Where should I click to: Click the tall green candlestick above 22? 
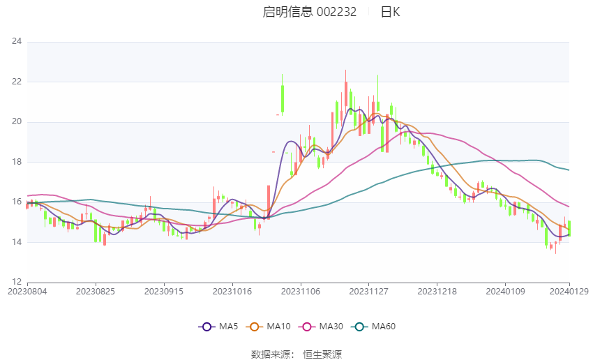click(x=282, y=95)
